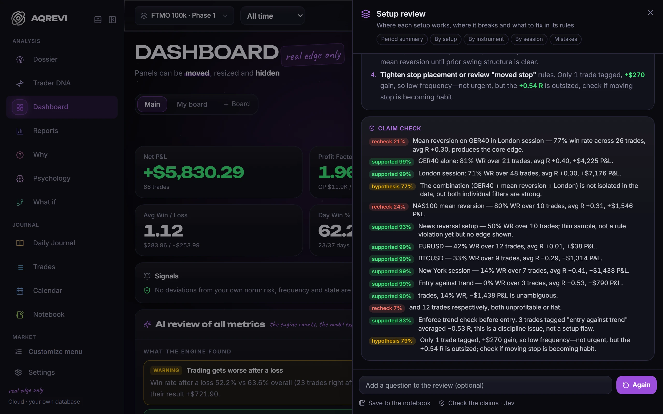Open Psychology analysis
Image resolution: width=663 pixels, height=414 pixels.
coord(62,178)
